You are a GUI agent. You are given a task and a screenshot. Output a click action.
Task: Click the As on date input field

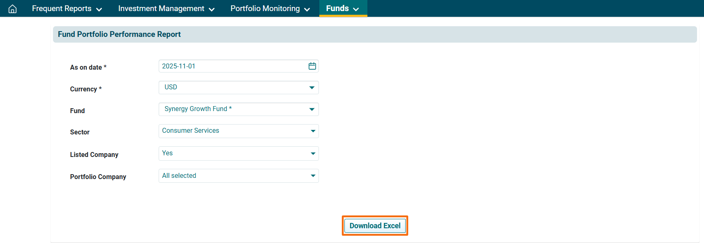click(232, 66)
